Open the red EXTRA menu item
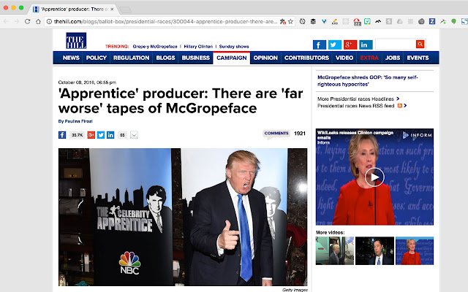 point(369,58)
